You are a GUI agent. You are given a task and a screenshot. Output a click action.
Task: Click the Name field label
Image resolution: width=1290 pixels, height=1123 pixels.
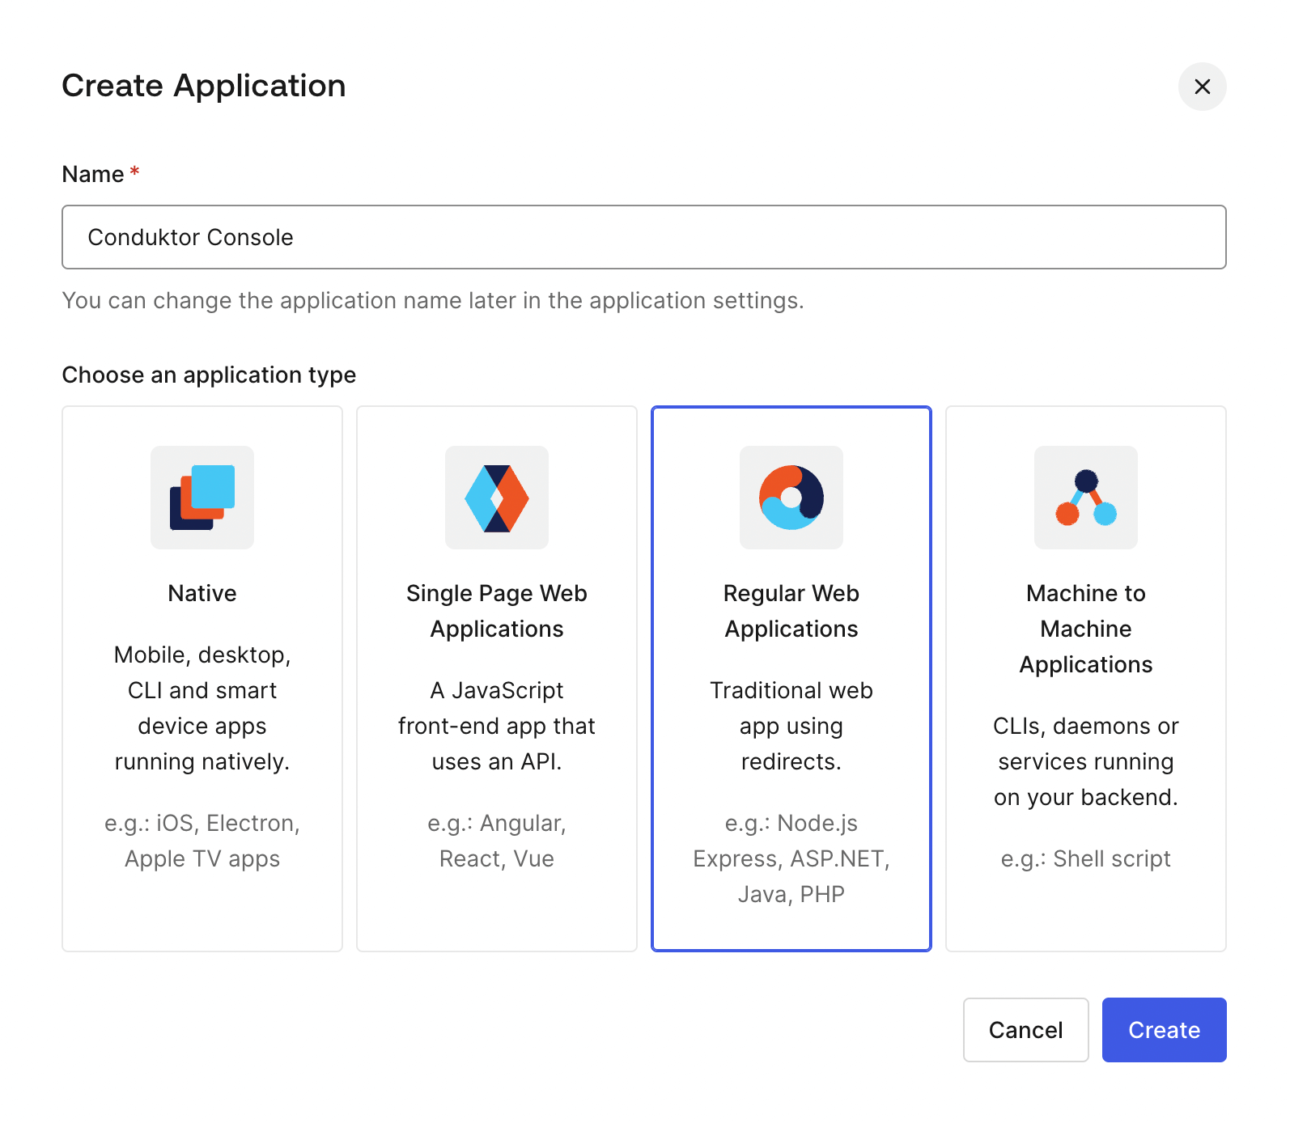93,174
